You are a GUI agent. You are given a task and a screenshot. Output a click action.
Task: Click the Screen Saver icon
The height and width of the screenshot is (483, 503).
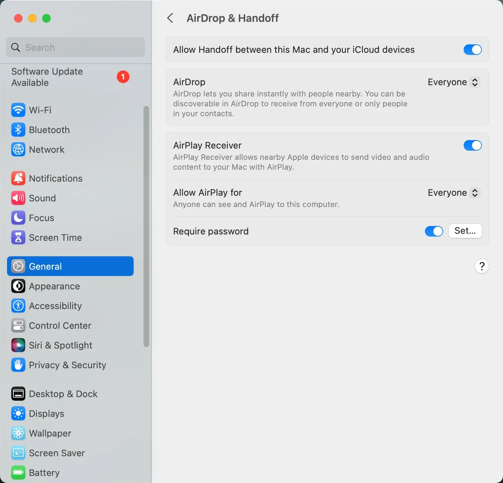pyautogui.click(x=18, y=453)
